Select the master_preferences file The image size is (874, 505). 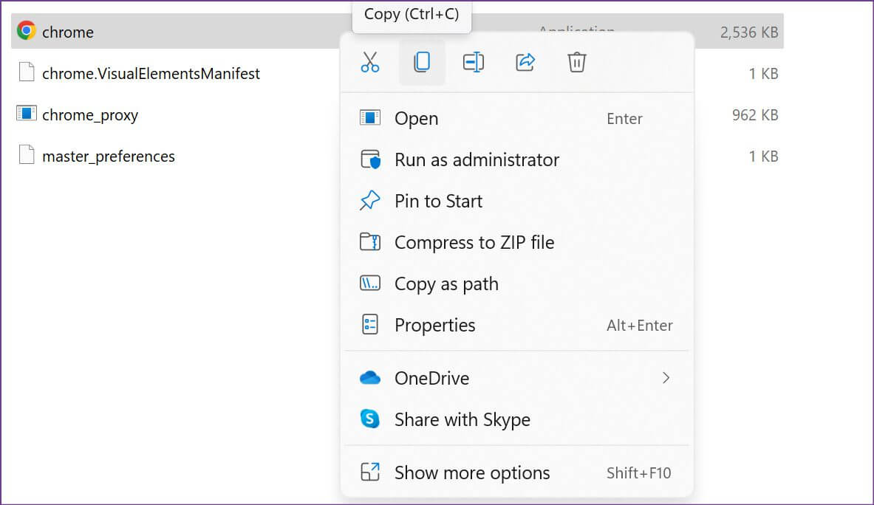[109, 157]
